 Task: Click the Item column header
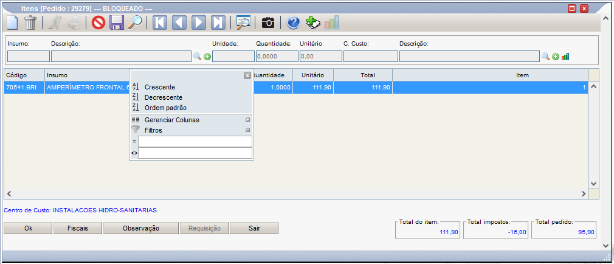click(490, 75)
